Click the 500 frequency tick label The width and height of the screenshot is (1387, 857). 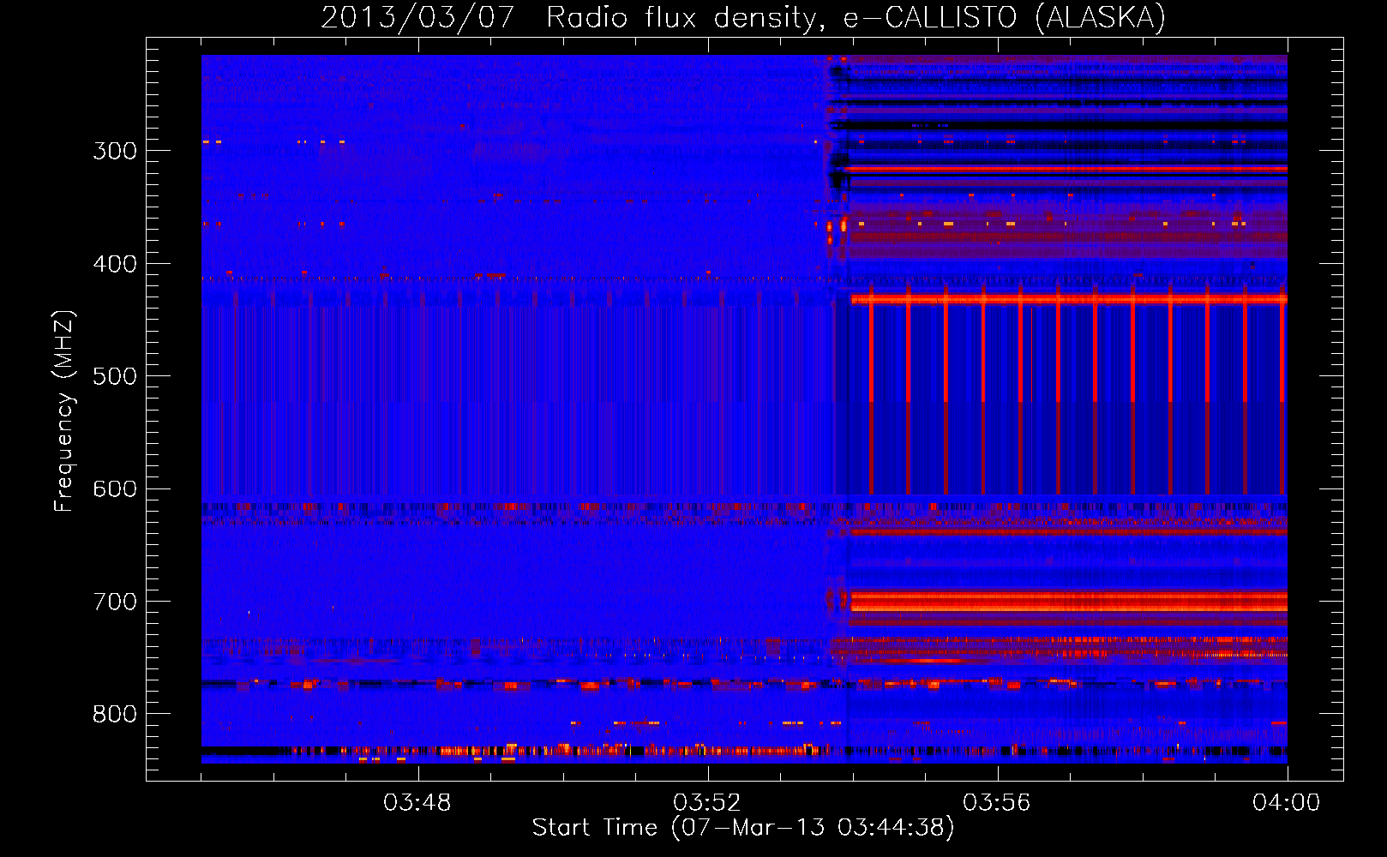click(115, 376)
